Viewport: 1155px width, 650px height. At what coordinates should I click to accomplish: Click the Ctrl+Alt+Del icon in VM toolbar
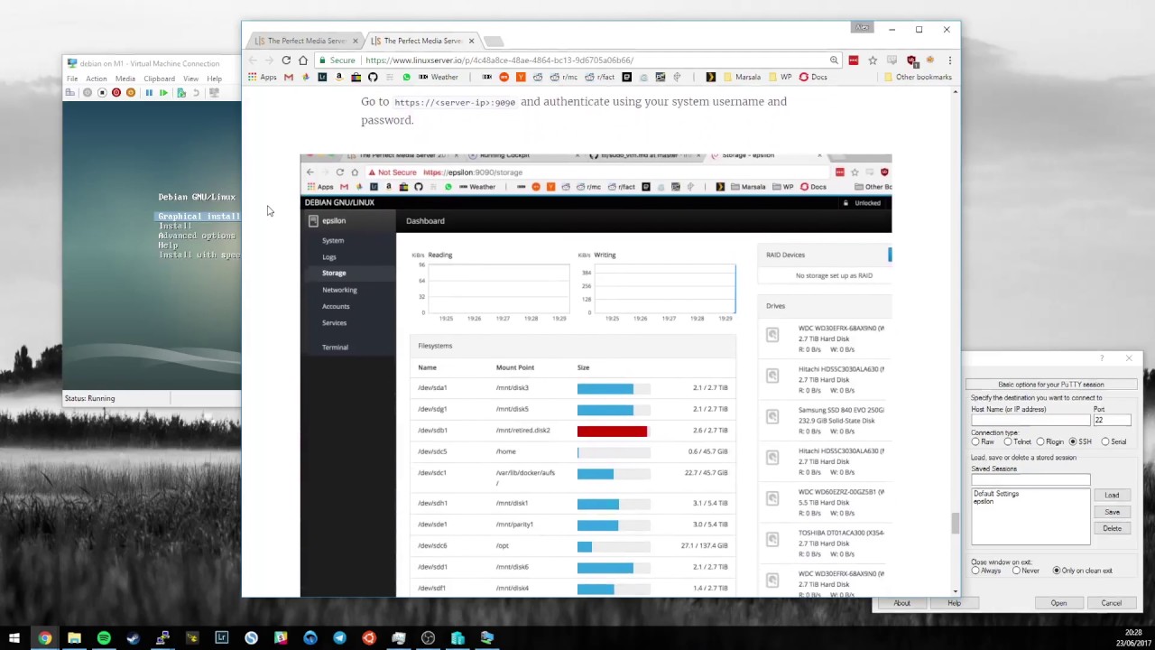[70, 93]
